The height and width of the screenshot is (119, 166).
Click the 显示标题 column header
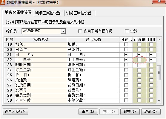[93, 40]
